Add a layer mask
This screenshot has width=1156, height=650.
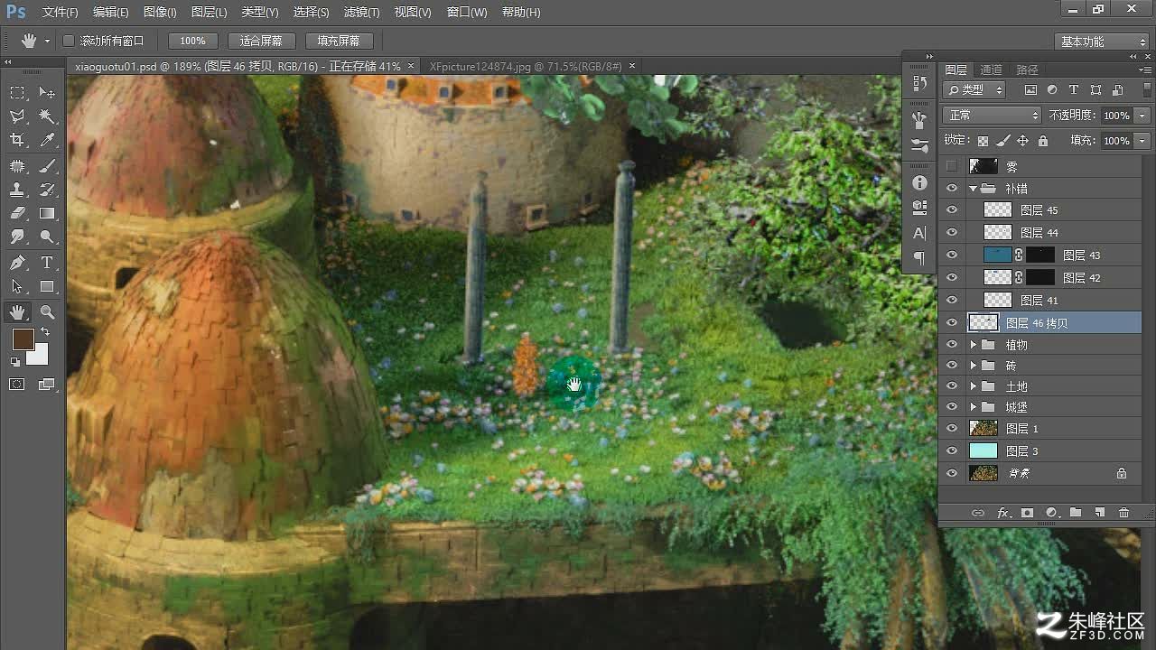[1027, 513]
